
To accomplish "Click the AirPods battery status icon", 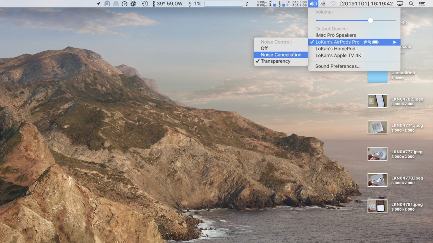I will pyautogui.click(x=375, y=42).
